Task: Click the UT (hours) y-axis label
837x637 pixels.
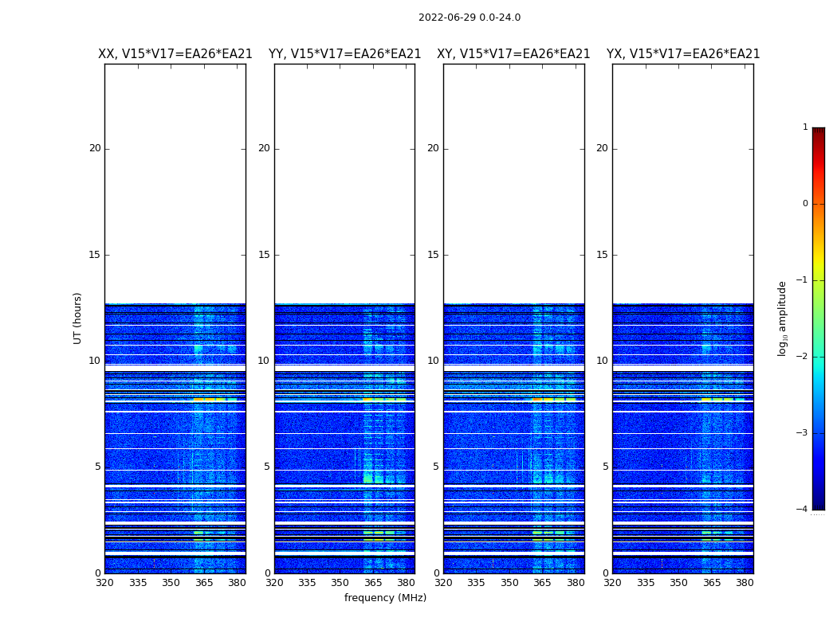Action: (x=78, y=318)
